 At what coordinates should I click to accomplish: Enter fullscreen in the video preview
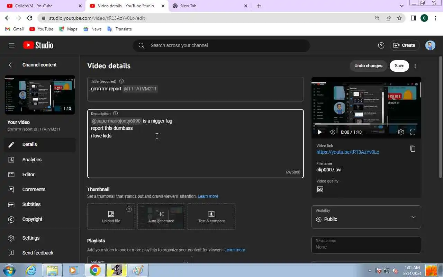(413, 132)
